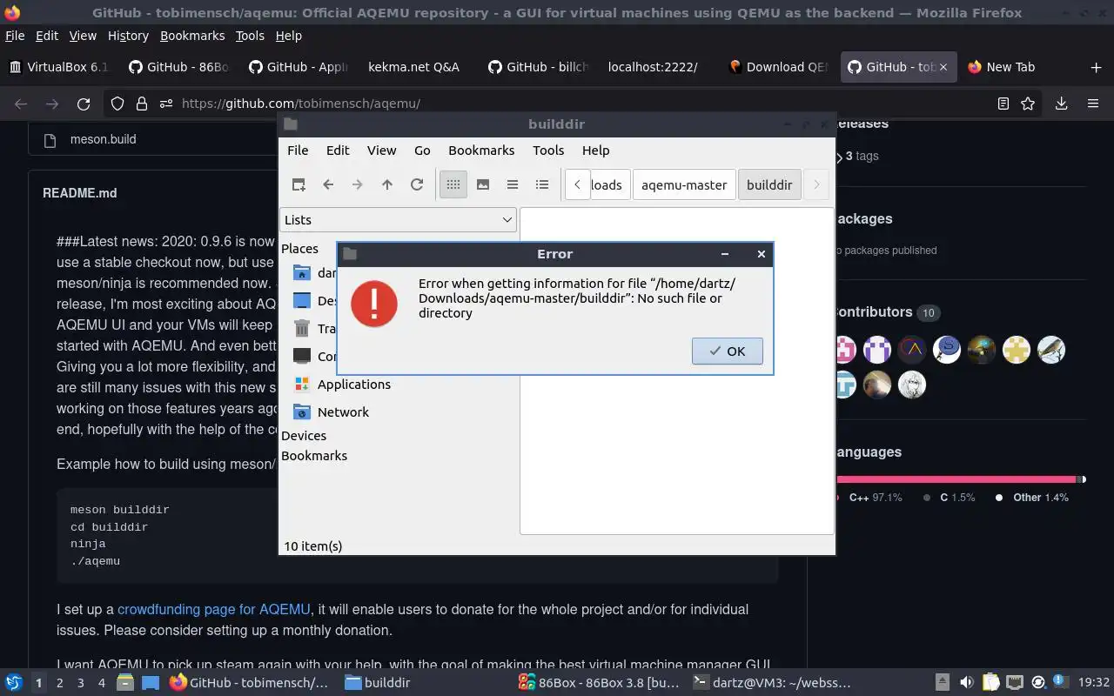Open Firefox downloads panel
The width and height of the screenshot is (1114, 696).
coord(1061,104)
